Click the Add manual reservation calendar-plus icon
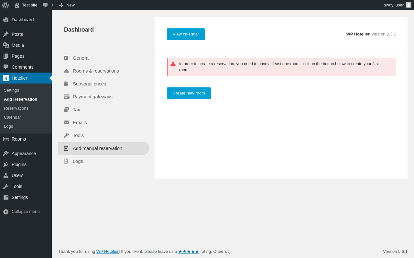Screen dimensions: 414x258 pos(66,148)
